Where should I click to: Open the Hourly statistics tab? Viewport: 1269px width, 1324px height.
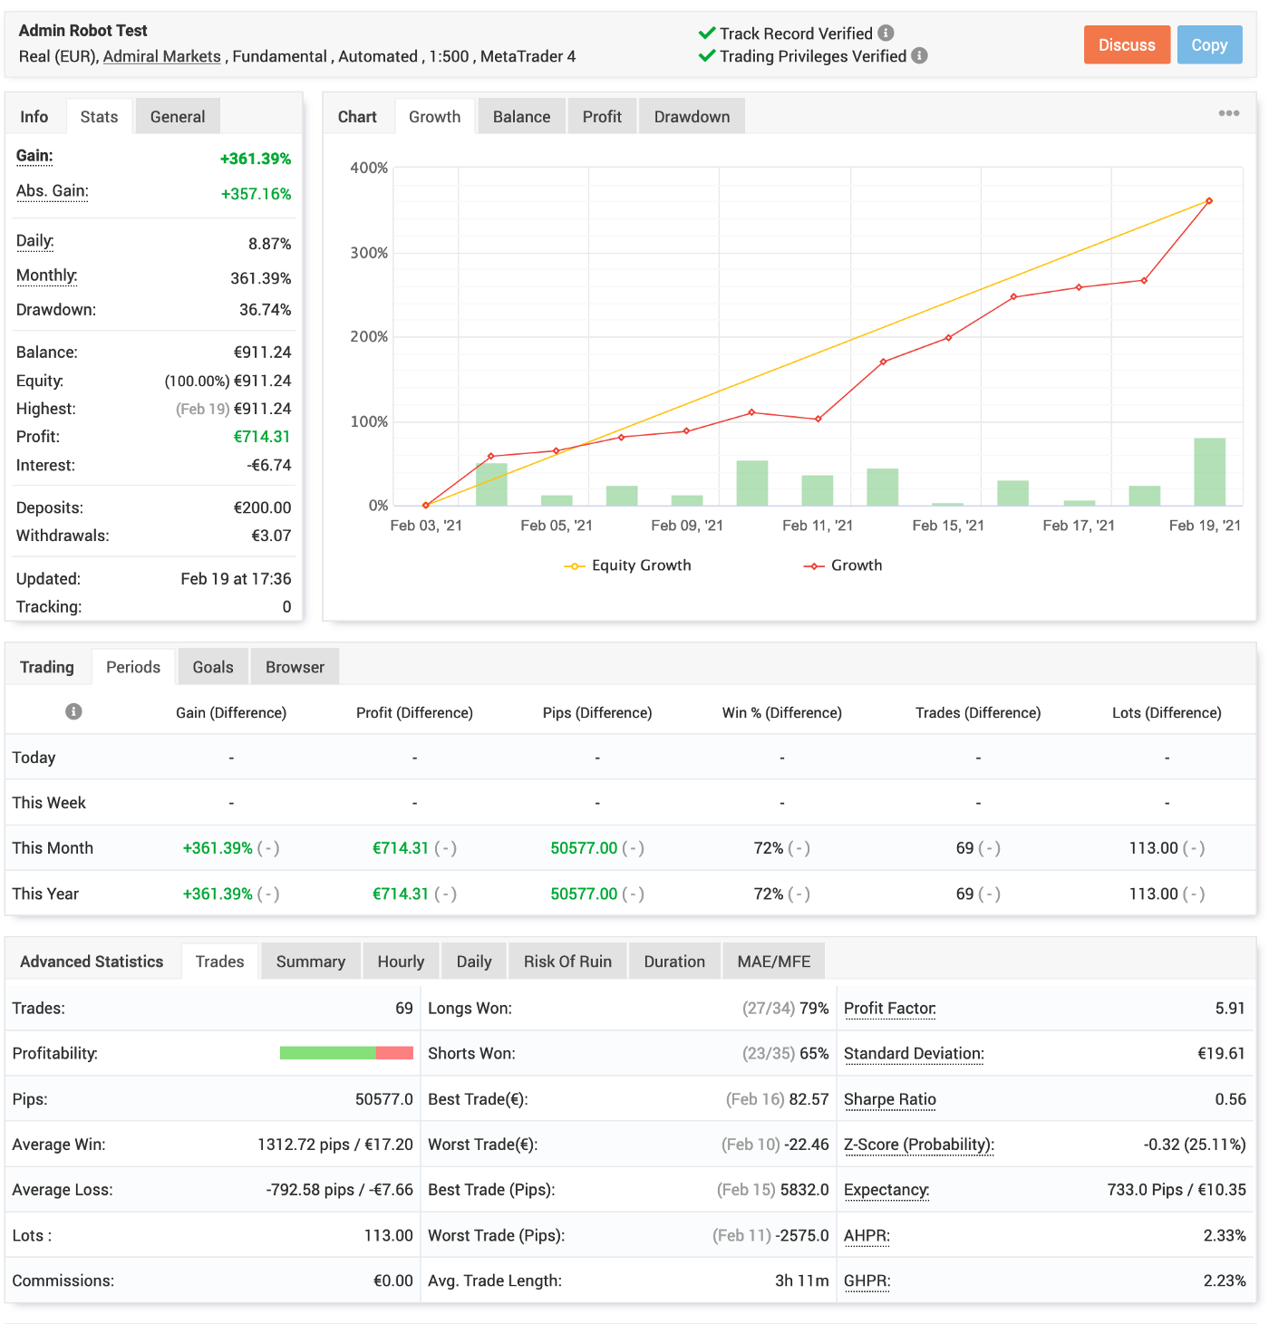point(401,962)
